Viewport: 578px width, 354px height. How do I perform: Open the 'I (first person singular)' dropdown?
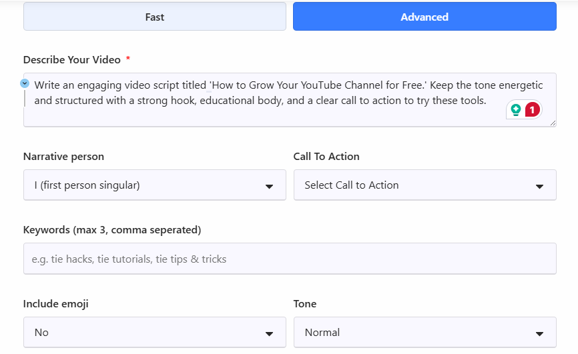click(x=147, y=185)
